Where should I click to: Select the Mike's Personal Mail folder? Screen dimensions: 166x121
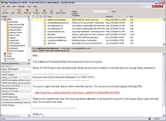coord(17,25)
